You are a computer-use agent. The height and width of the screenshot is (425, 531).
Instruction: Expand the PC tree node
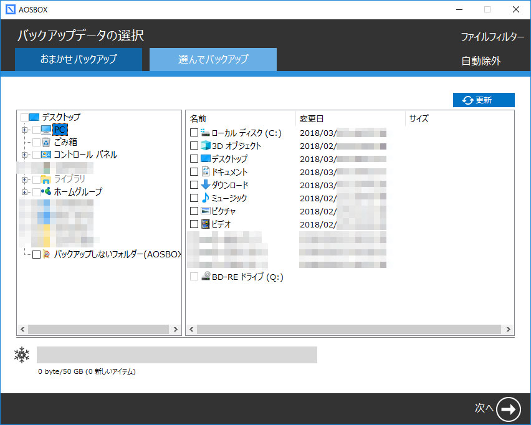point(24,130)
